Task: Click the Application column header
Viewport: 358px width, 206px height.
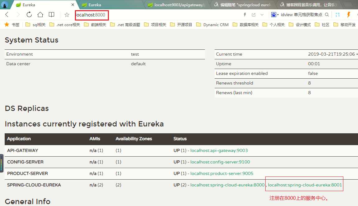Action: [x=19, y=139]
